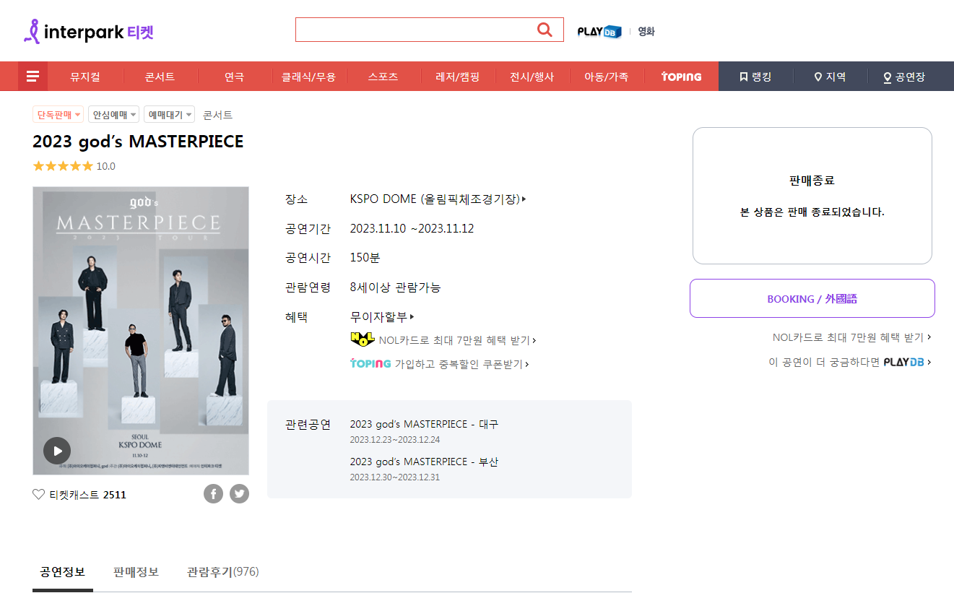Image resolution: width=954 pixels, height=606 pixels.
Task: Click the BOOKING / 外國語 button
Action: [x=812, y=298]
